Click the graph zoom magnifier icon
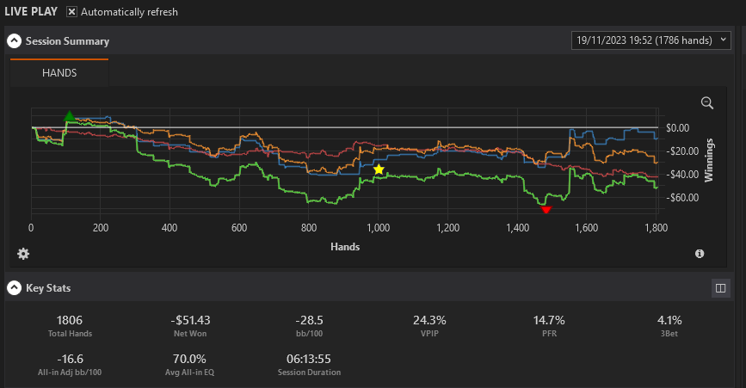Viewport: 746px width, 388px height. tap(707, 102)
